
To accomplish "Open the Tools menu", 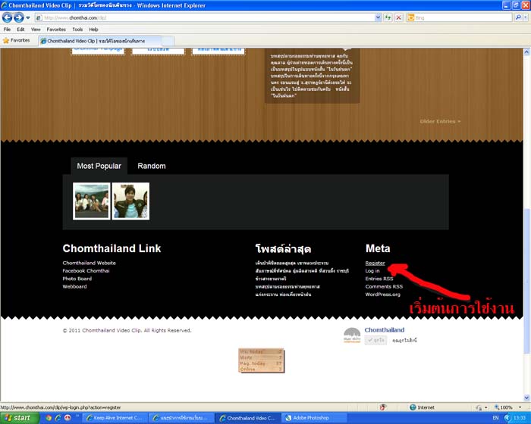I will click(x=77, y=30).
